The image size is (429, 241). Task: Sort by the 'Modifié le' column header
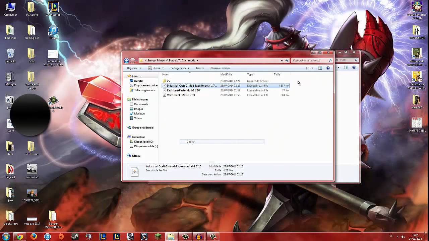[x=232, y=74]
